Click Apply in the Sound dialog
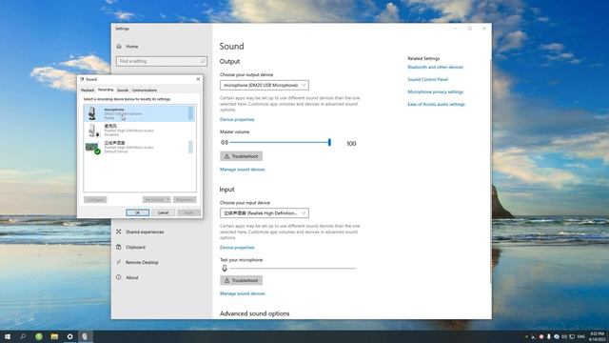 click(189, 212)
